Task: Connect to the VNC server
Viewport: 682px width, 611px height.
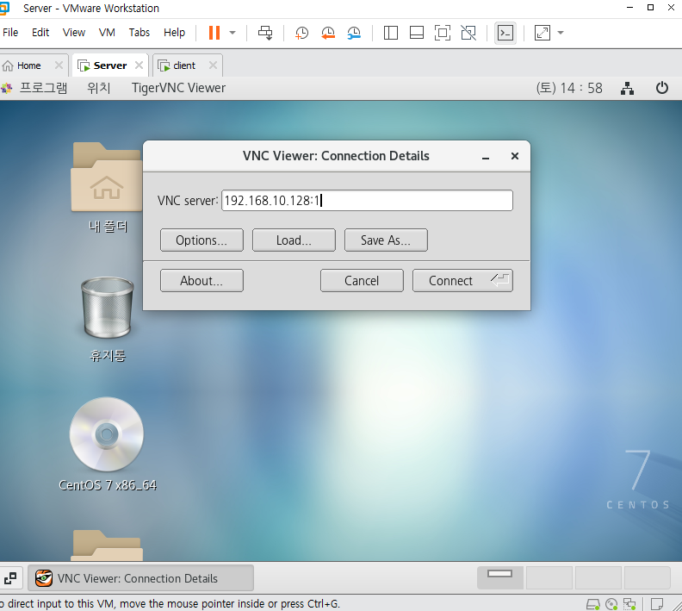Action: click(462, 281)
